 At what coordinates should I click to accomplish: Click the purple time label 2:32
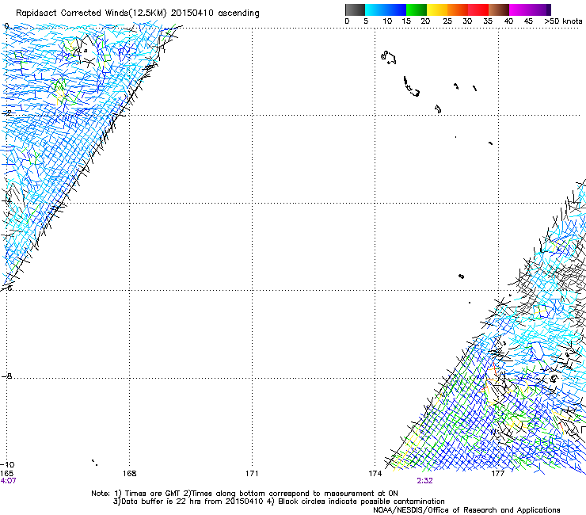(x=424, y=481)
